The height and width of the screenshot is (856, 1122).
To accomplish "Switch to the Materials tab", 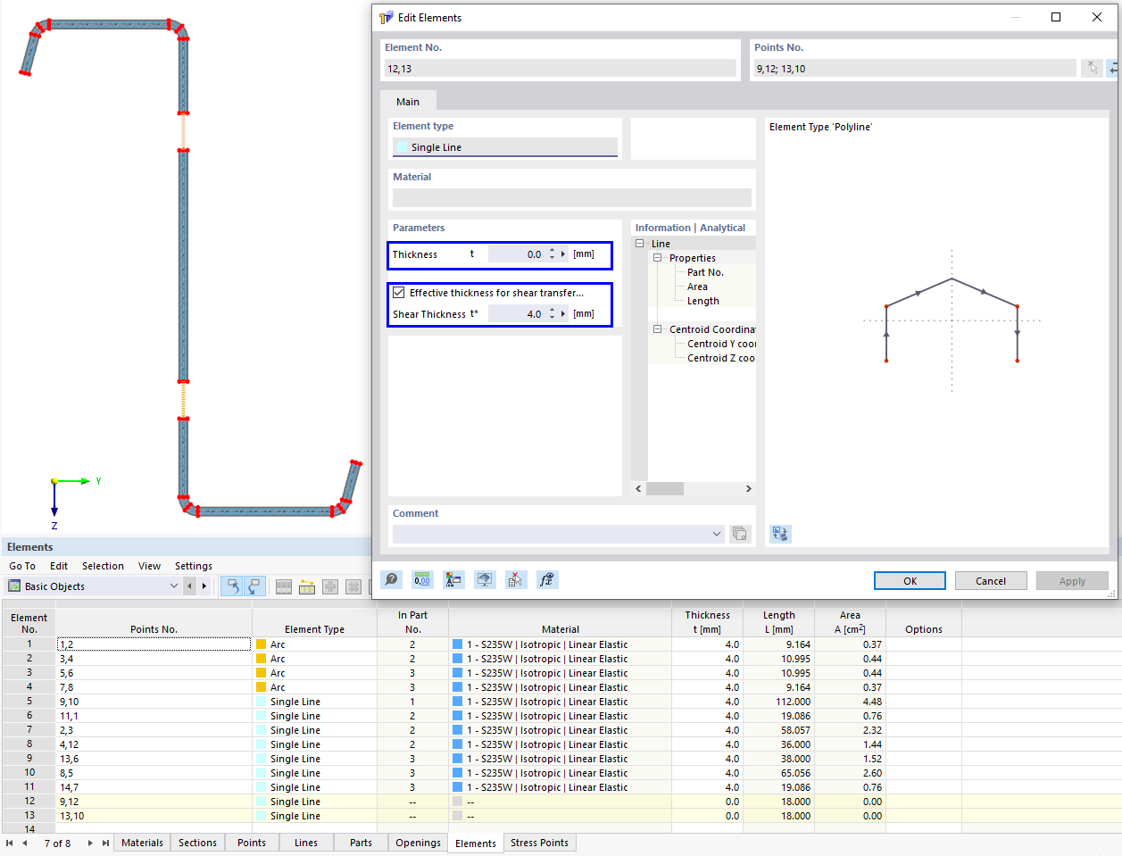I will click(142, 843).
